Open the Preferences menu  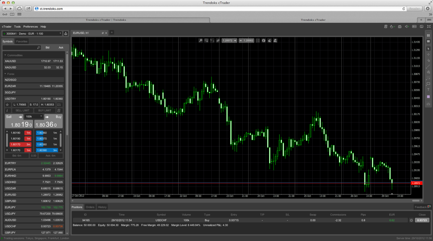tap(30, 27)
